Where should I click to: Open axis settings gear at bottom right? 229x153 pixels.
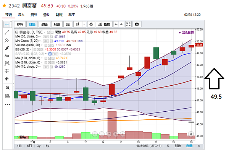click(199, 146)
